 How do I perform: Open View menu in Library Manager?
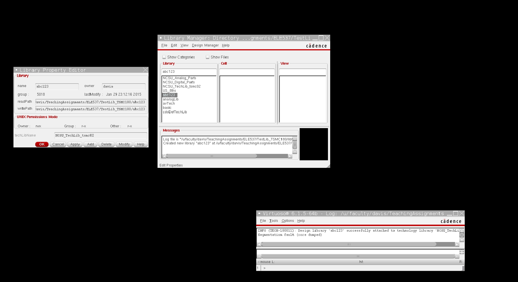(184, 45)
